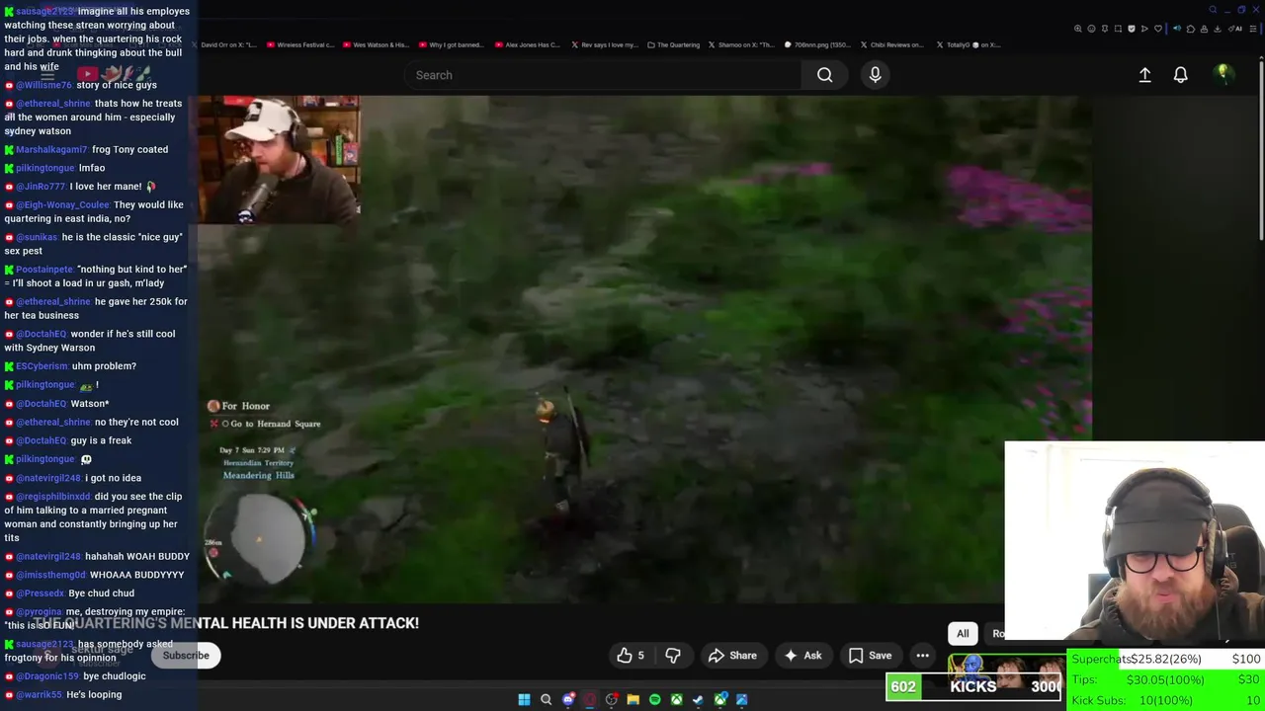
Task: Save the video to a playlist
Action: [x=870, y=656]
